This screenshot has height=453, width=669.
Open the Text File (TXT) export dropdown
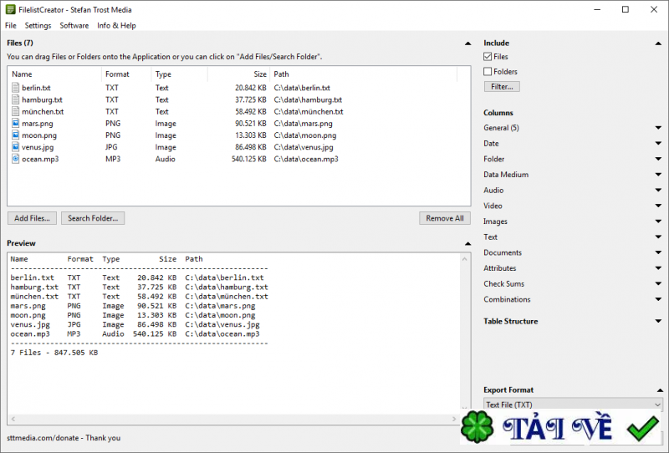click(x=573, y=404)
